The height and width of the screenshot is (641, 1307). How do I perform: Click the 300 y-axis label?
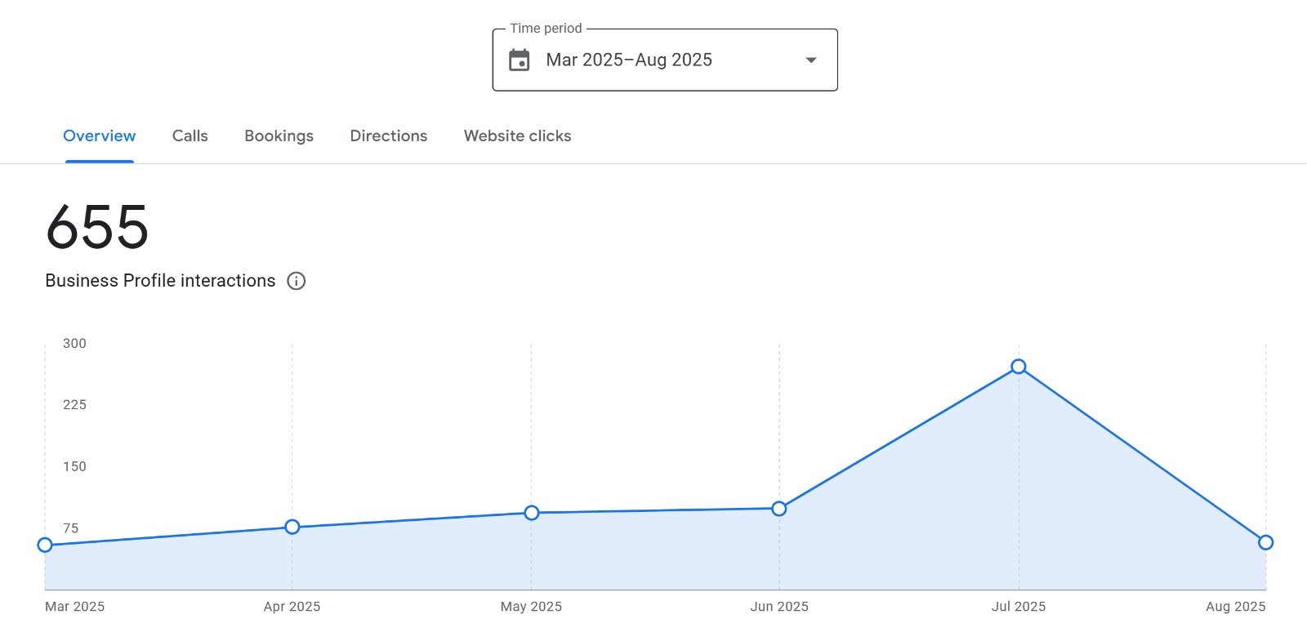[74, 344]
